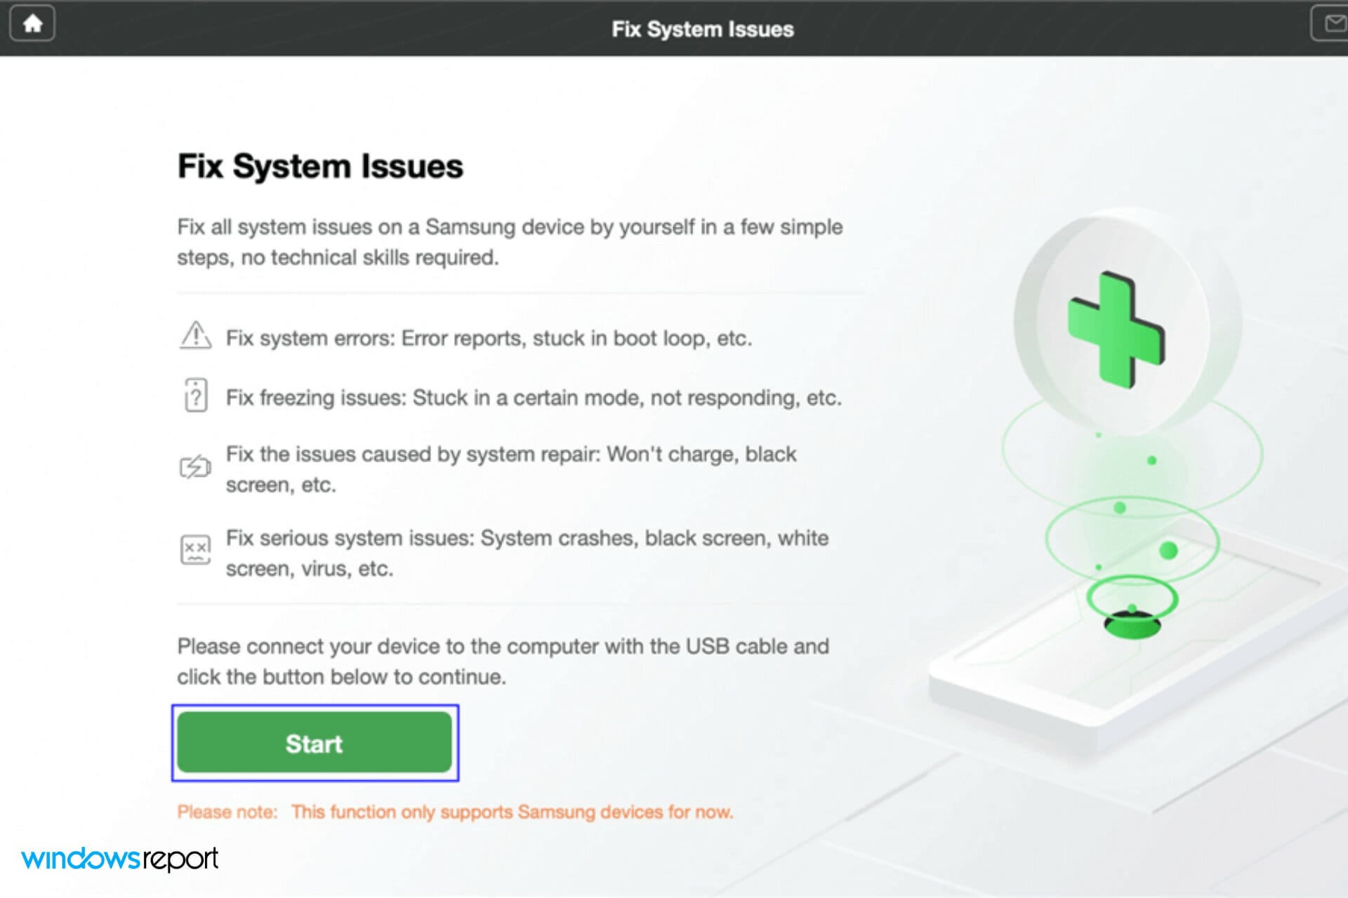1348x898 pixels.
Task: Click the orange 'Please note:' label
Action: (227, 812)
